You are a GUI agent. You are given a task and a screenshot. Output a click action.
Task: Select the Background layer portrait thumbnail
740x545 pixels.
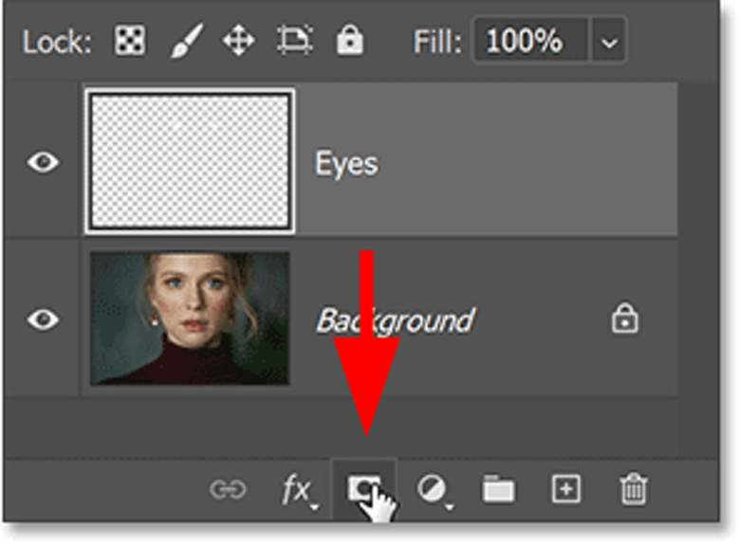190,318
